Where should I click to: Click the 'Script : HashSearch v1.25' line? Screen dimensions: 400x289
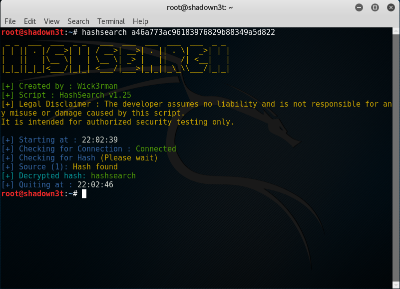(66, 95)
